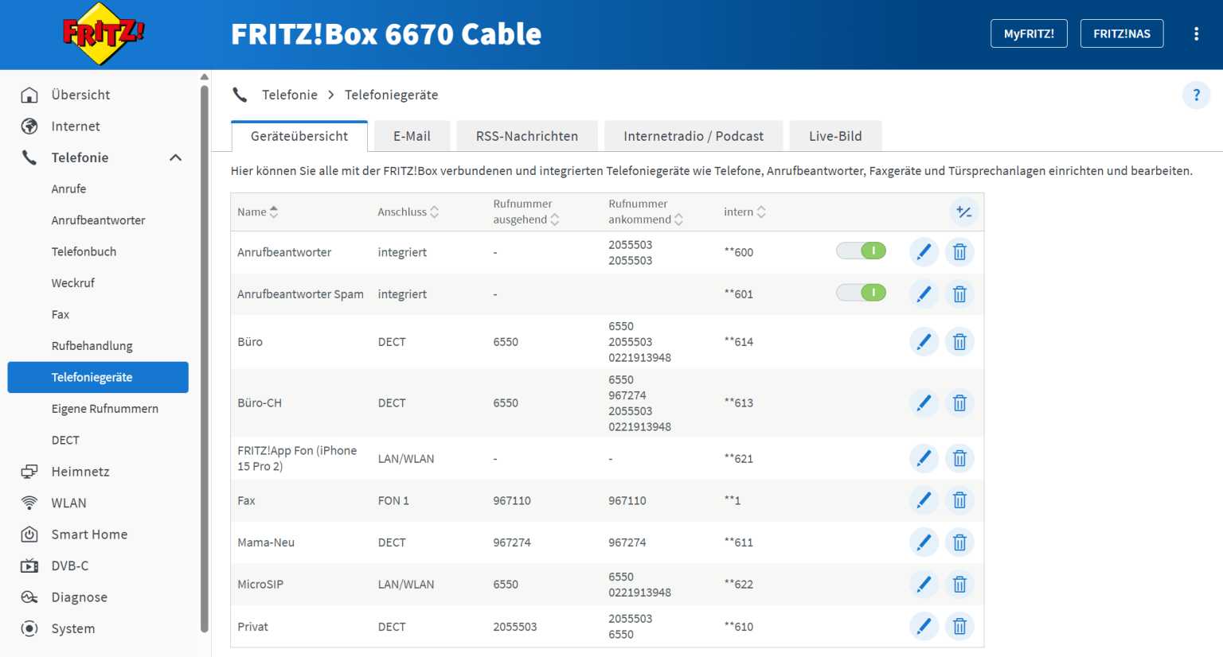Open the help question mark icon
The width and height of the screenshot is (1223, 657).
[1196, 95]
